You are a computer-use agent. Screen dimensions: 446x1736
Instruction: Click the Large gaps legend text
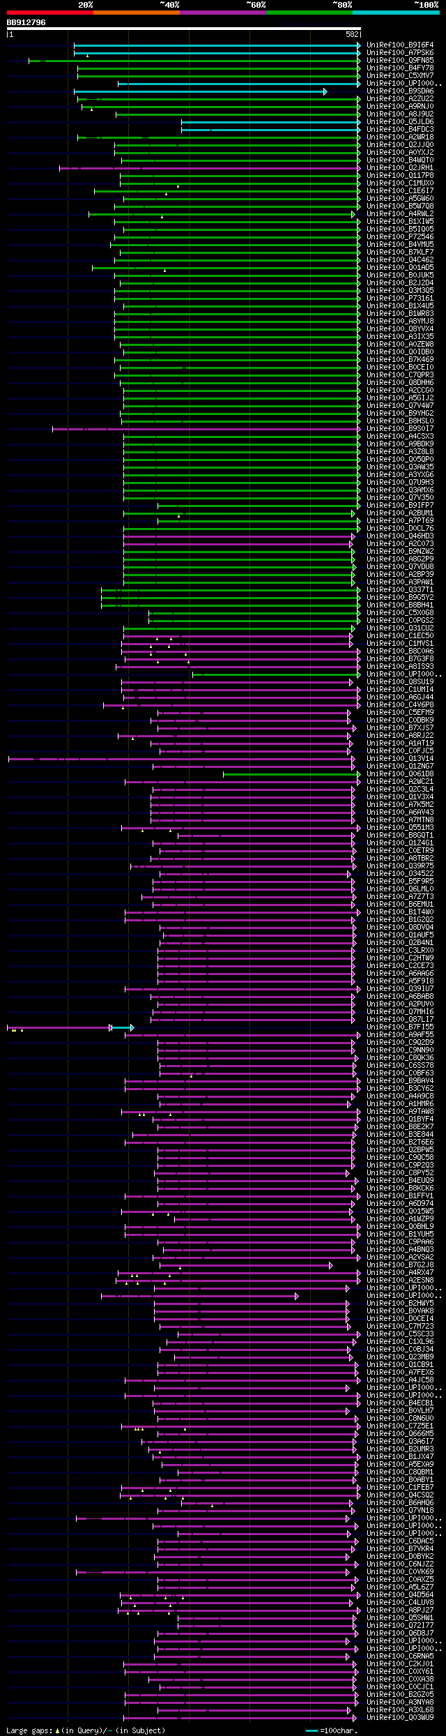point(86,1730)
